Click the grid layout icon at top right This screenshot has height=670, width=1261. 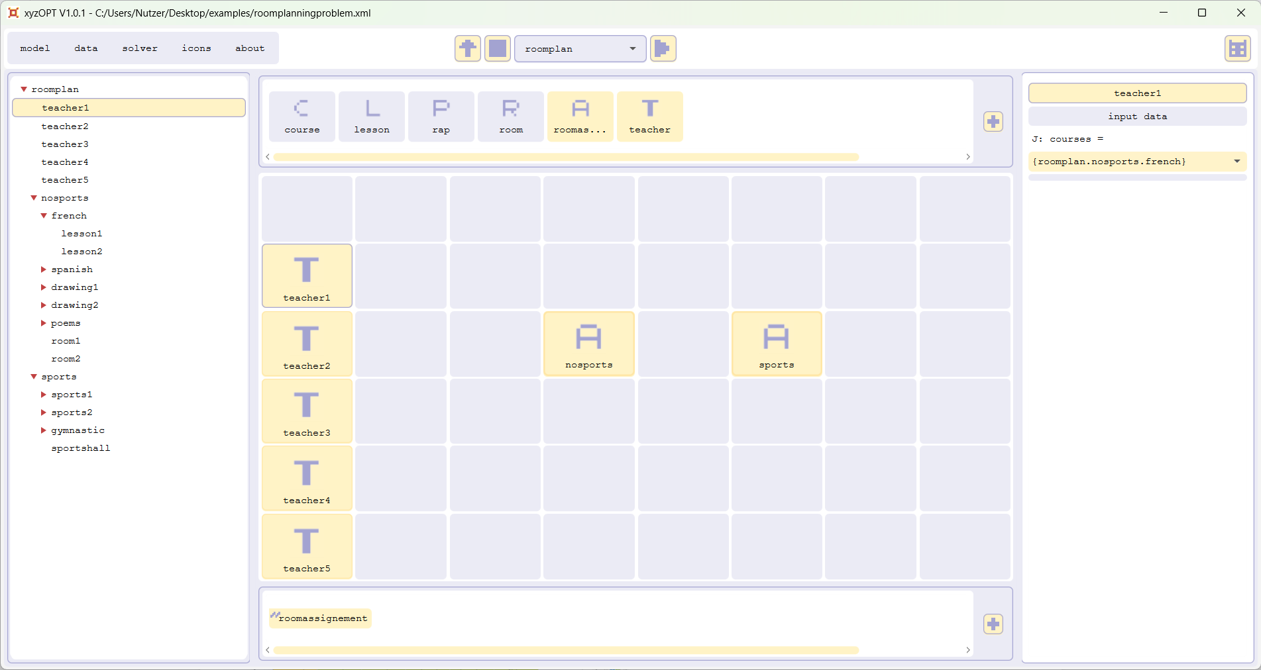(x=1236, y=48)
